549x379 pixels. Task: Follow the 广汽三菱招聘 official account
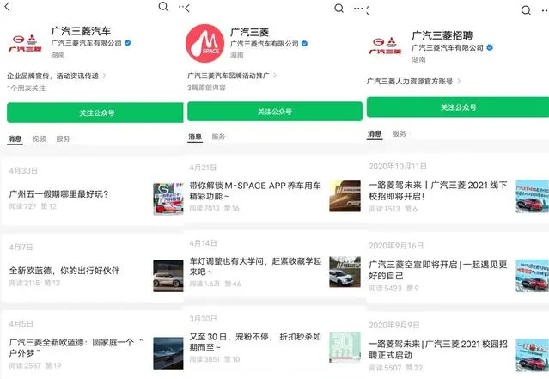(458, 107)
